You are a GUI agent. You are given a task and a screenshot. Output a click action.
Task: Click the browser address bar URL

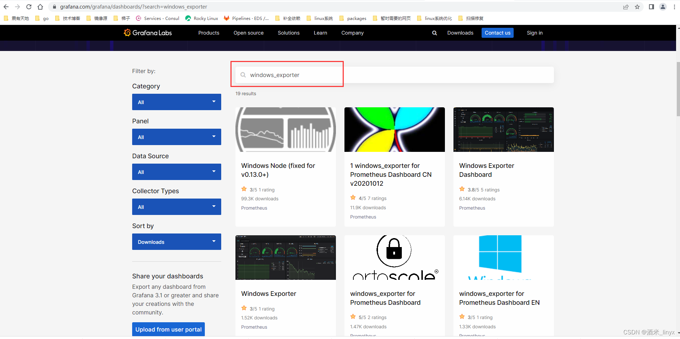point(134,7)
